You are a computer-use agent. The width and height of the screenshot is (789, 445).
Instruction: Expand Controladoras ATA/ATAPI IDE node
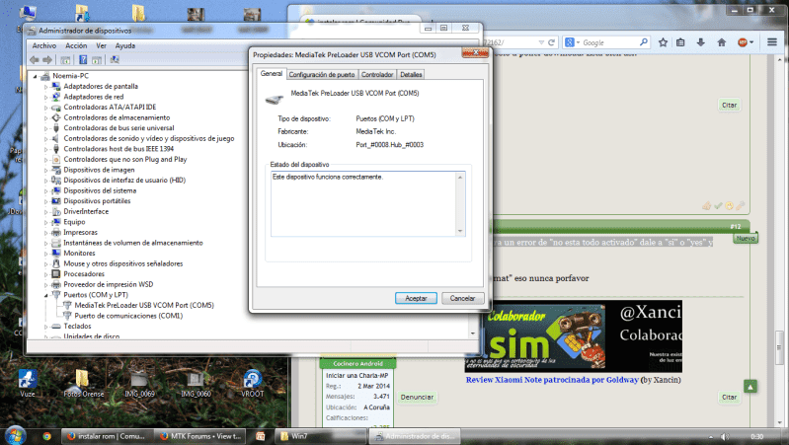[x=45, y=108]
